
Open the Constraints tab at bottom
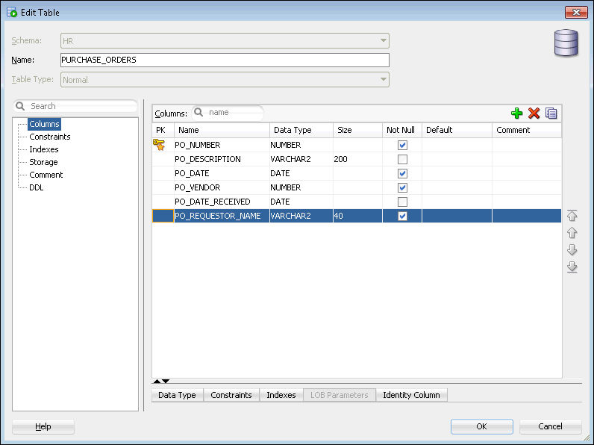point(231,395)
